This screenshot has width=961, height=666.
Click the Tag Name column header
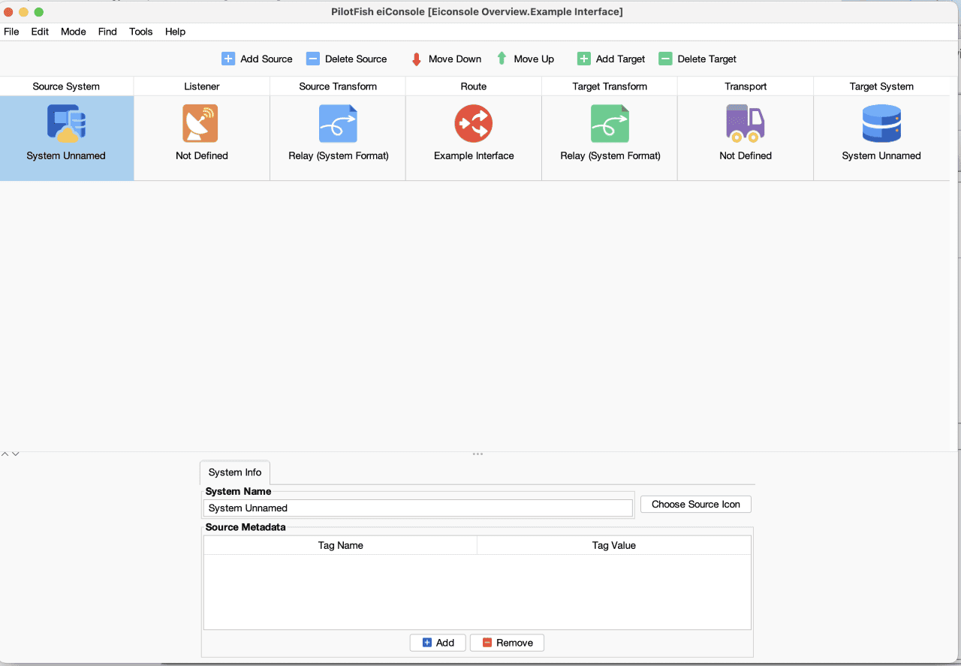(340, 545)
